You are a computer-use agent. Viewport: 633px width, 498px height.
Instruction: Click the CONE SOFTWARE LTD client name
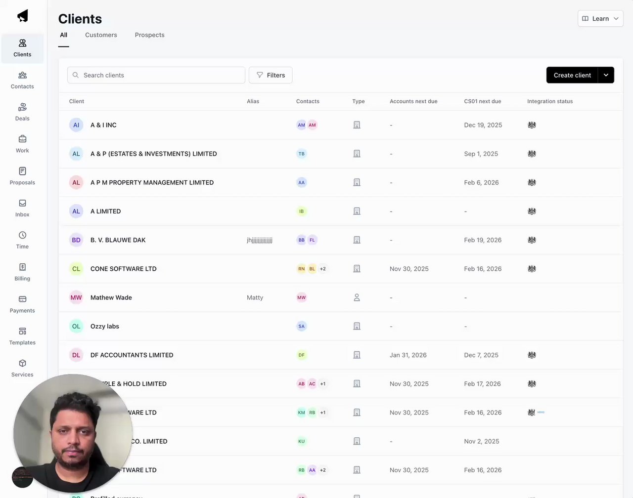pos(124,269)
